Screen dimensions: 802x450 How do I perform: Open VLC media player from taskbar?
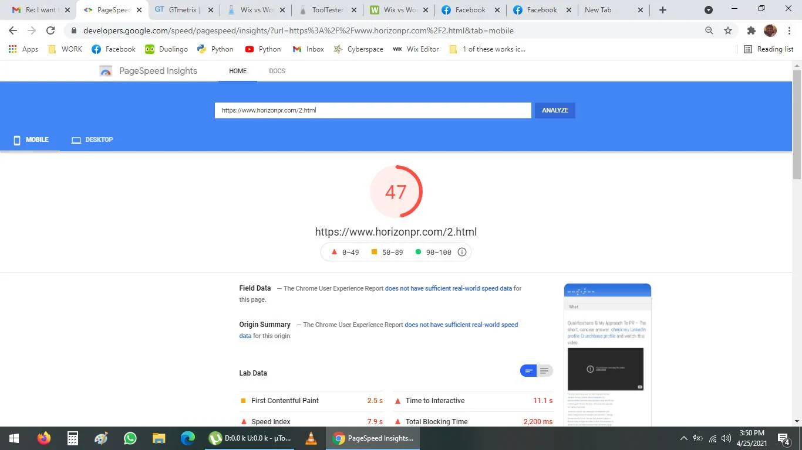click(311, 438)
